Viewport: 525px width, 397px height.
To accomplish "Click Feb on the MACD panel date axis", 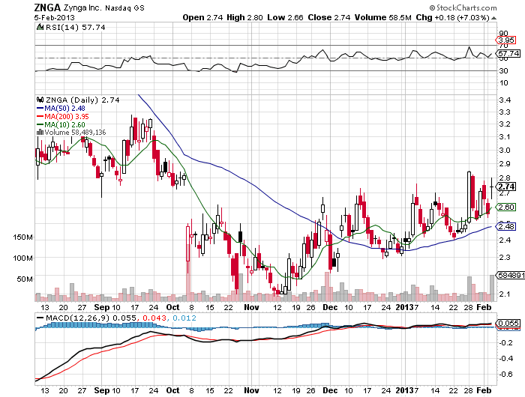I will click(484, 390).
